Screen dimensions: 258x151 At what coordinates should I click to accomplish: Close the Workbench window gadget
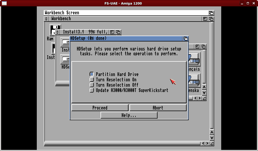[46, 19]
